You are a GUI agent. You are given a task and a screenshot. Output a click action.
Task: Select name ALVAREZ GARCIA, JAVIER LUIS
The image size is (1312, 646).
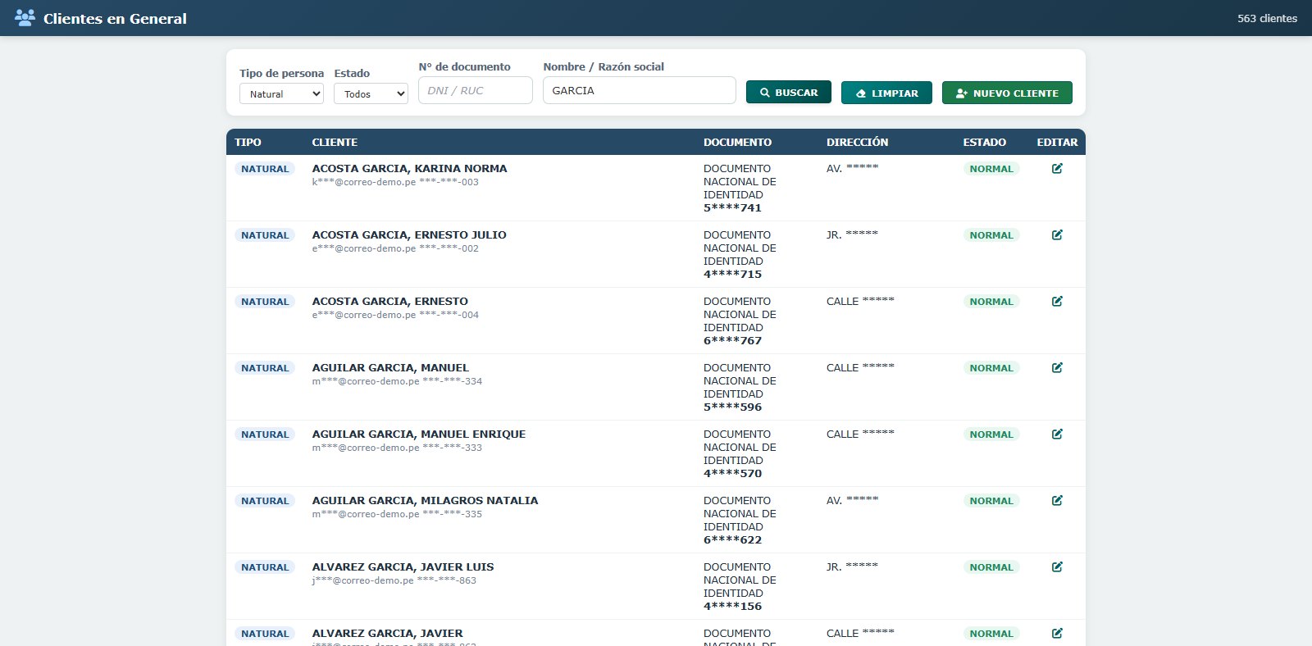(x=403, y=566)
